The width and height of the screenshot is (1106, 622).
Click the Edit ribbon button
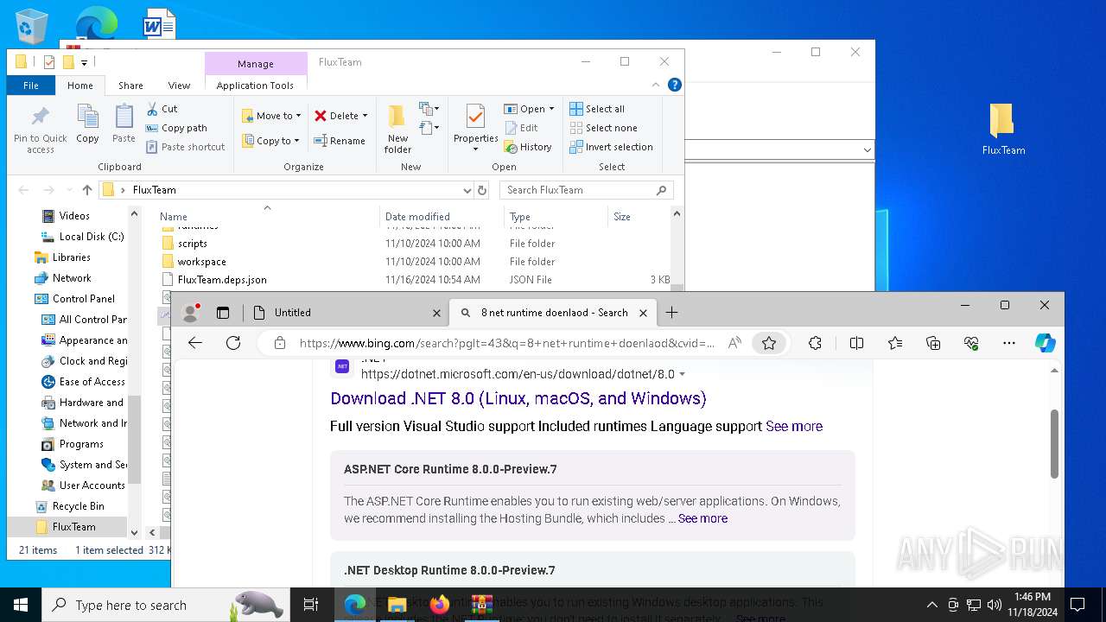pyautogui.click(x=521, y=128)
